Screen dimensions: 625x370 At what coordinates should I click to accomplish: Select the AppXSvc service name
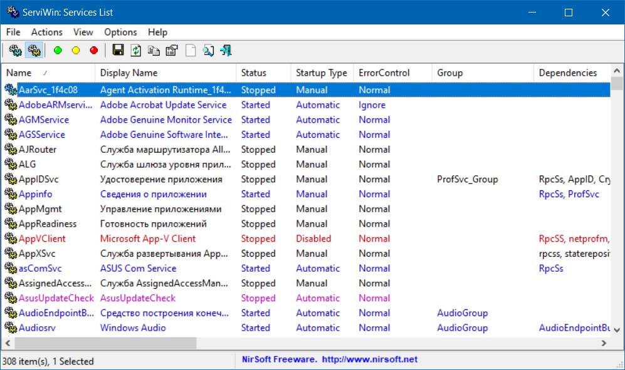click(37, 254)
